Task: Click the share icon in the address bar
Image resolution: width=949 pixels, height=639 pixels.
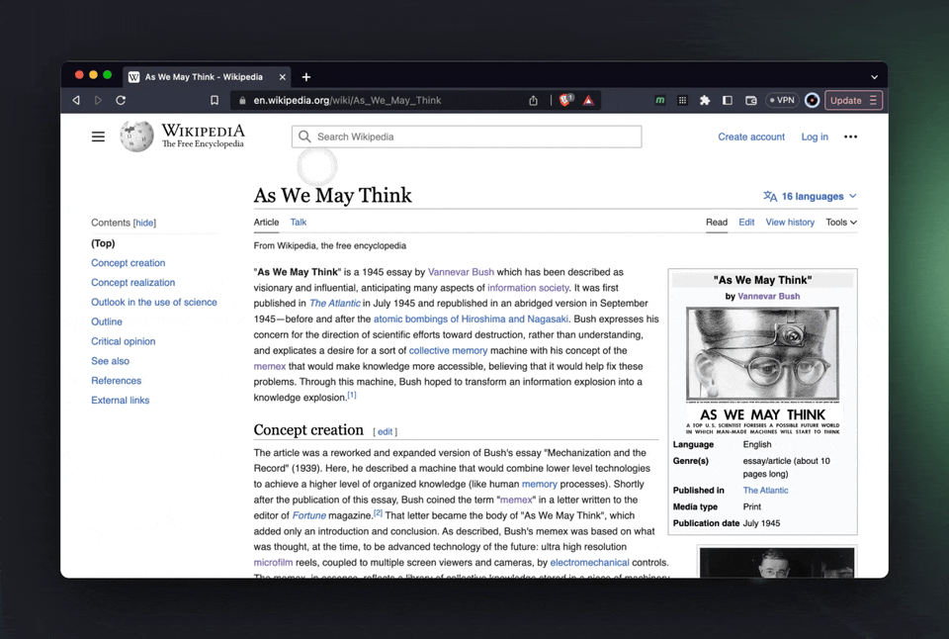Action: (x=534, y=100)
